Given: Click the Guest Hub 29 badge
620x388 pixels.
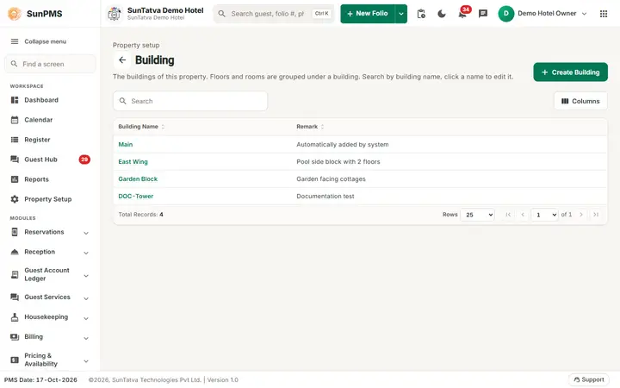Looking at the screenshot, I should 84,160.
